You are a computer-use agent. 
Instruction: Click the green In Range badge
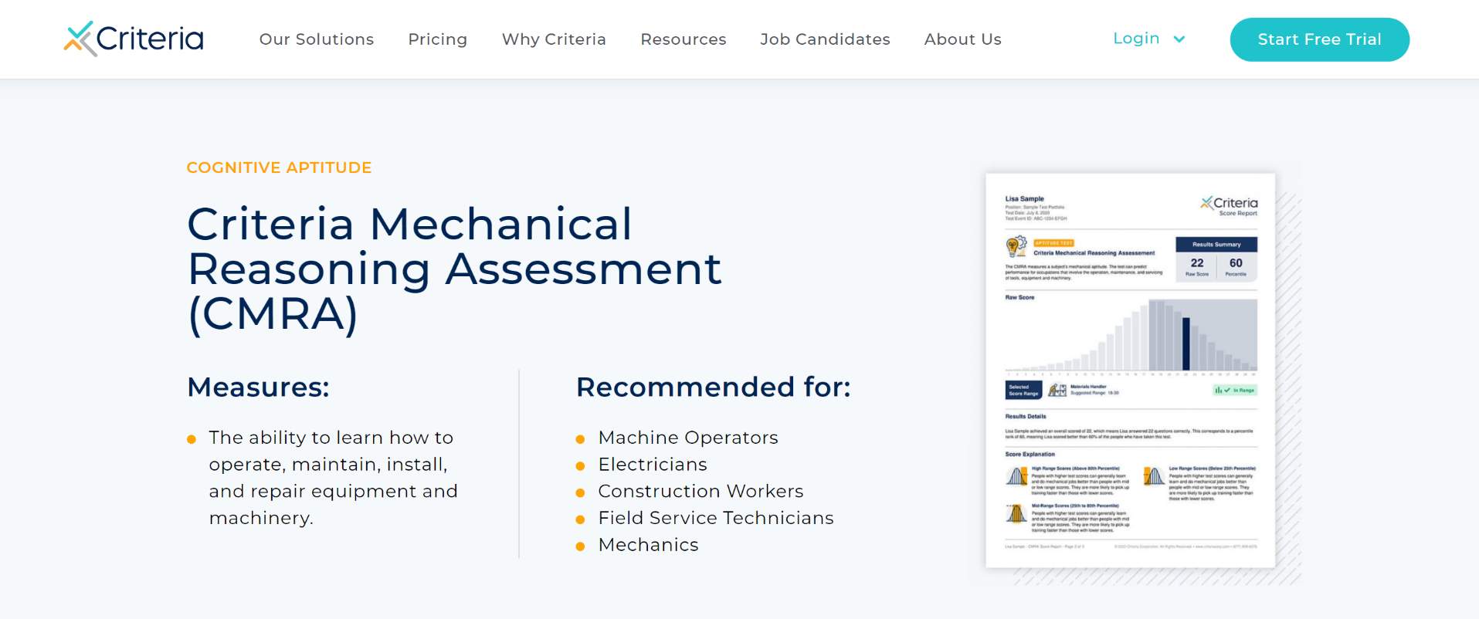pyautogui.click(x=1234, y=391)
